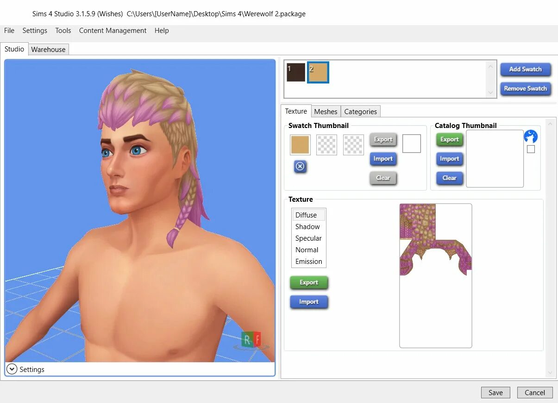
Task: Click the howling wolf icon beside Catalog Thumbnail
Action: tap(531, 136)
